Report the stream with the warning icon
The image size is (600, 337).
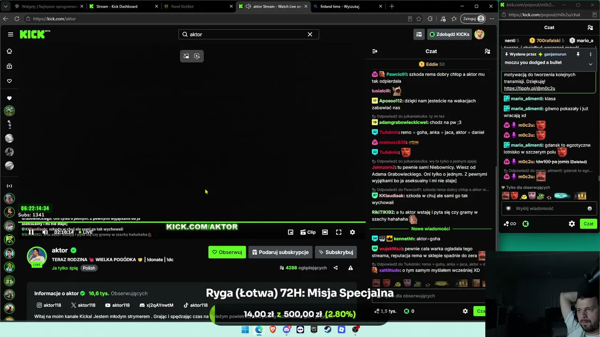click(351, 268)
